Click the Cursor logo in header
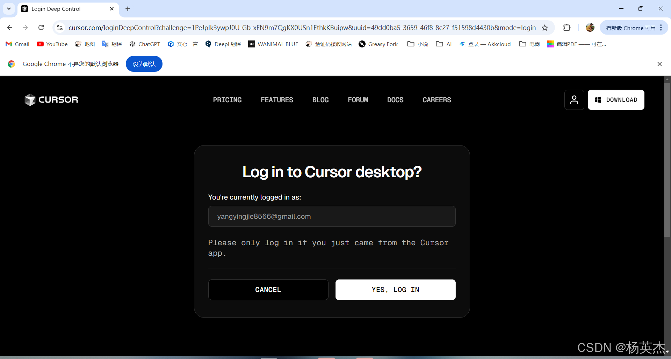Screen dimensions: 671x359 [51, 100]
